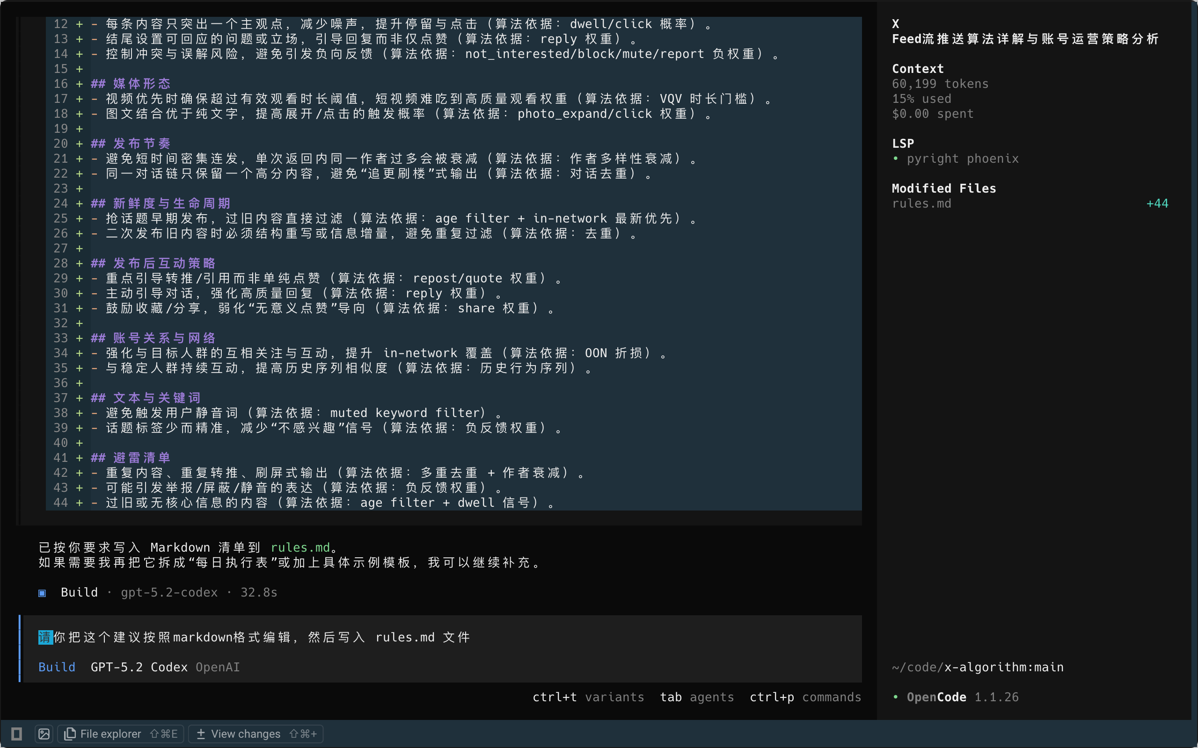Click the Feed流推送算法 session title
Screen dimensions: 1198x748
[1025, 39]
